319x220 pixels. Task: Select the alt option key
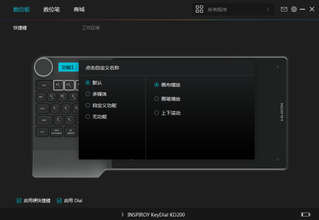71,132
